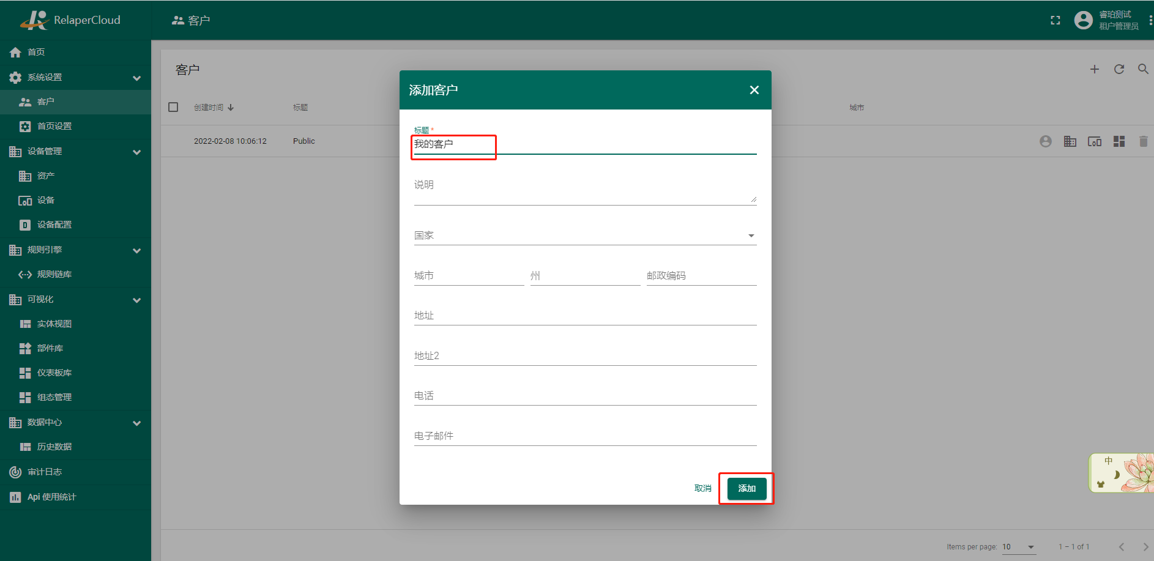The image size is (1154, 561).
Task: Click the RelaperCloud logo
Action: pyautogui.click(x=70, y=20)
